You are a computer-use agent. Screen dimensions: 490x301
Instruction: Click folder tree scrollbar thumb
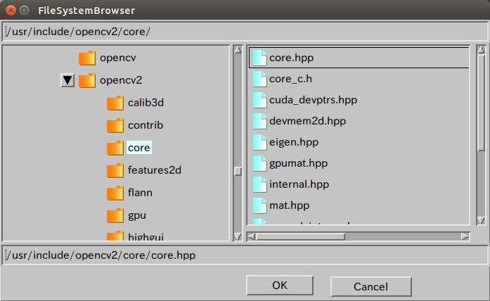tap(238, 172)
